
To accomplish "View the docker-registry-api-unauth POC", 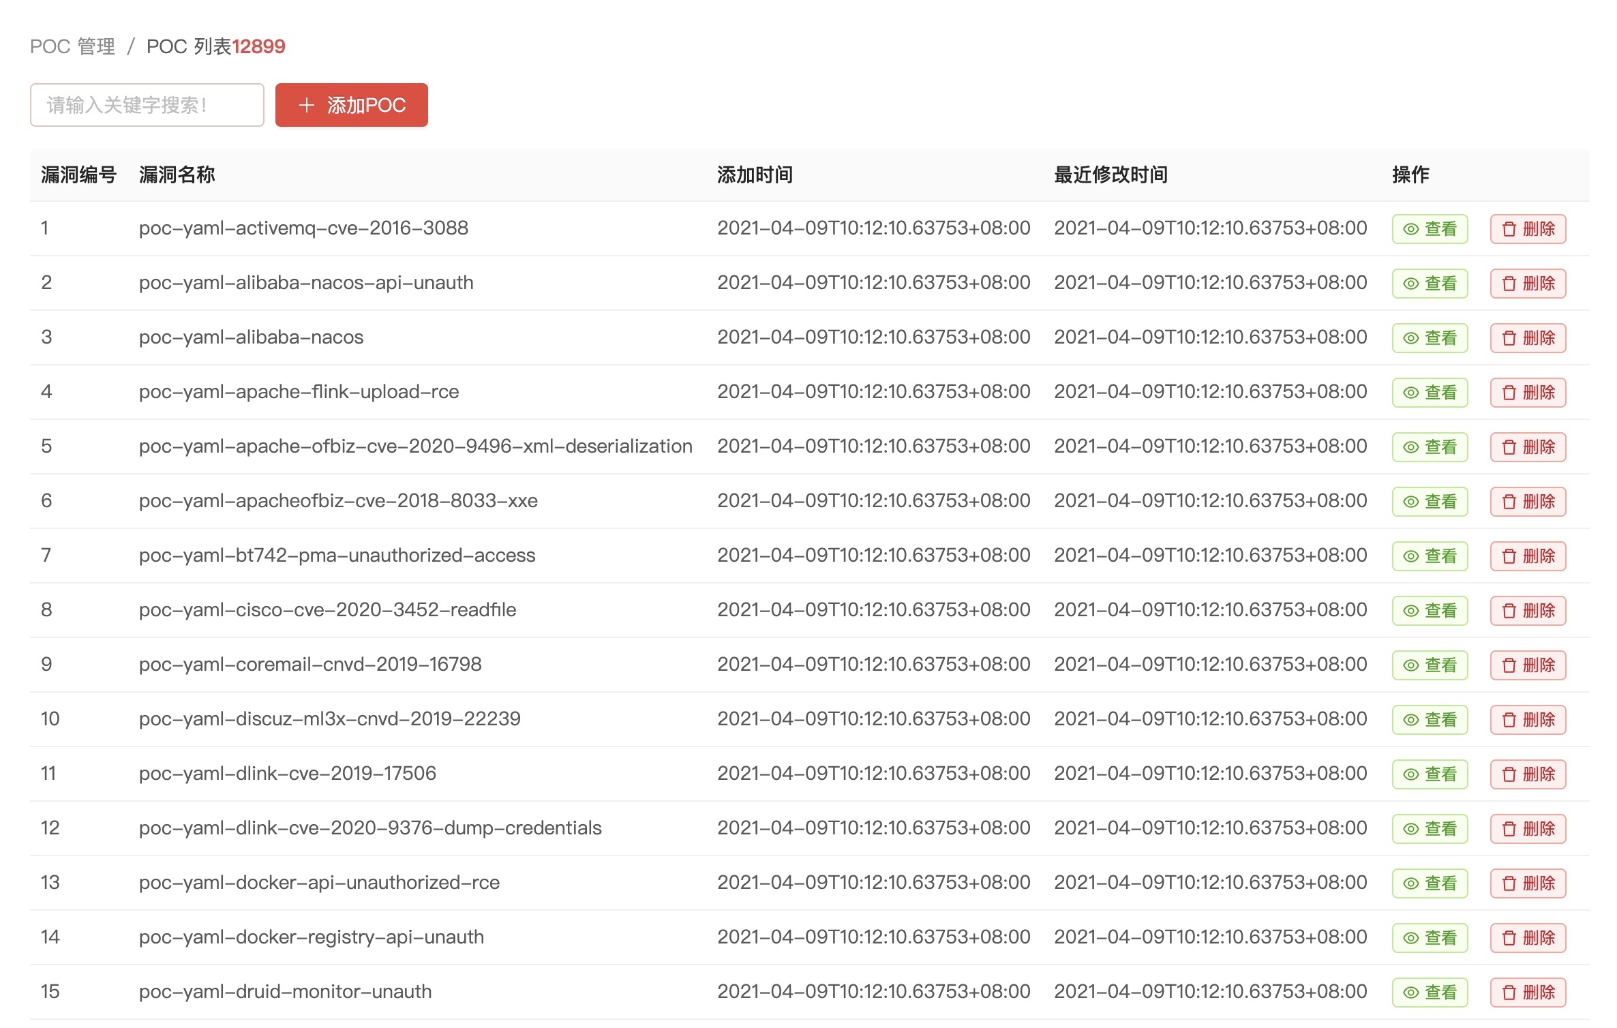I will [x=1429, y=938].
